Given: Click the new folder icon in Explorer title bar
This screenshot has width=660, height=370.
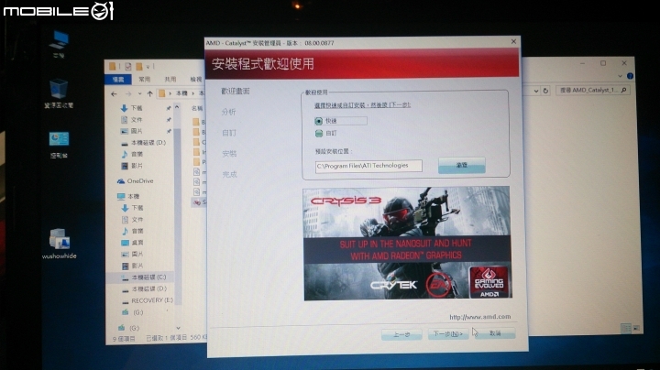Looking at the screenshot, I should tap(139, 67).
